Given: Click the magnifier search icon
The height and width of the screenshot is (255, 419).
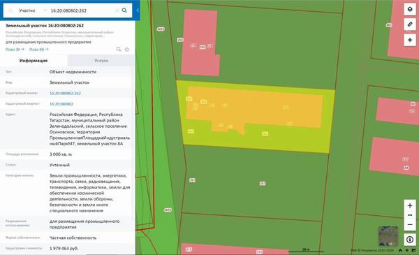Looking at the screenshot, I should pos(124,10).
